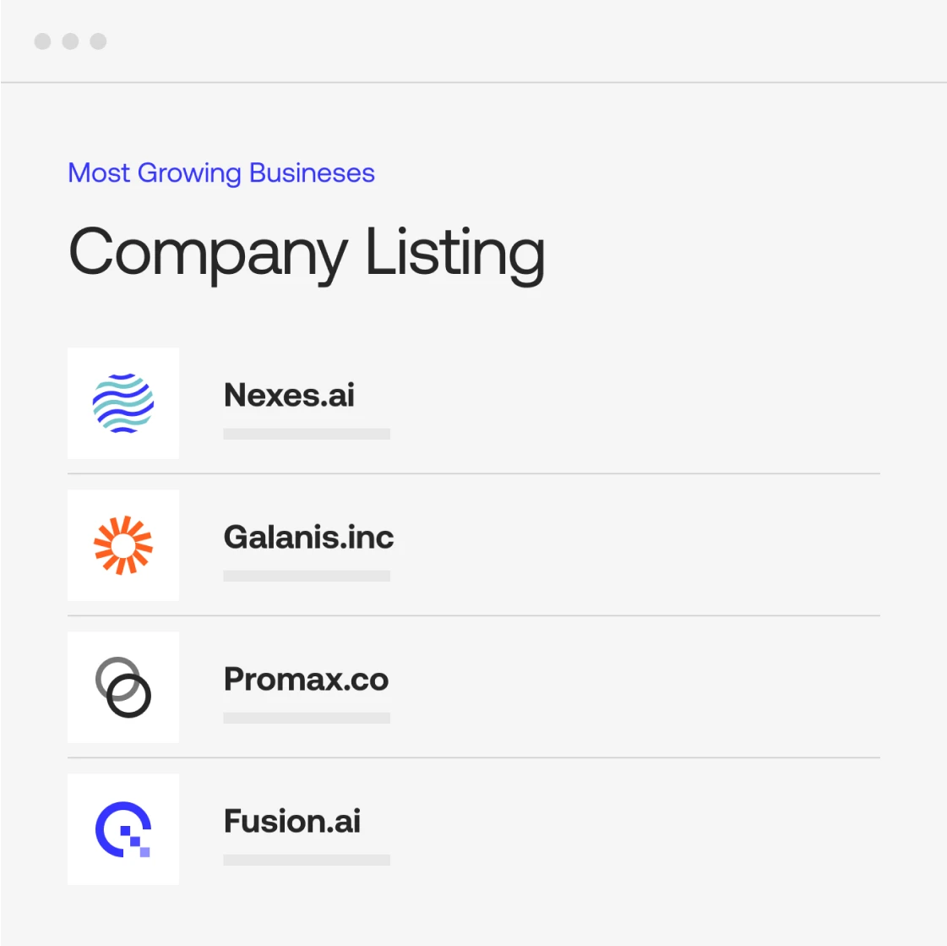Click the Promax.co overlapping circles logo

[x=123, y=687]
